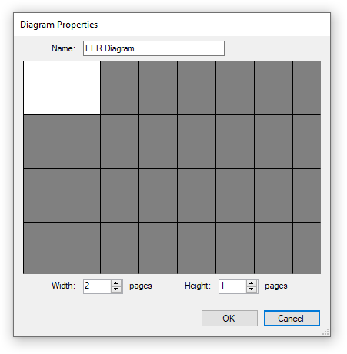Click the first gray cell in second row
347x354 pixels.
pos(42,141)
